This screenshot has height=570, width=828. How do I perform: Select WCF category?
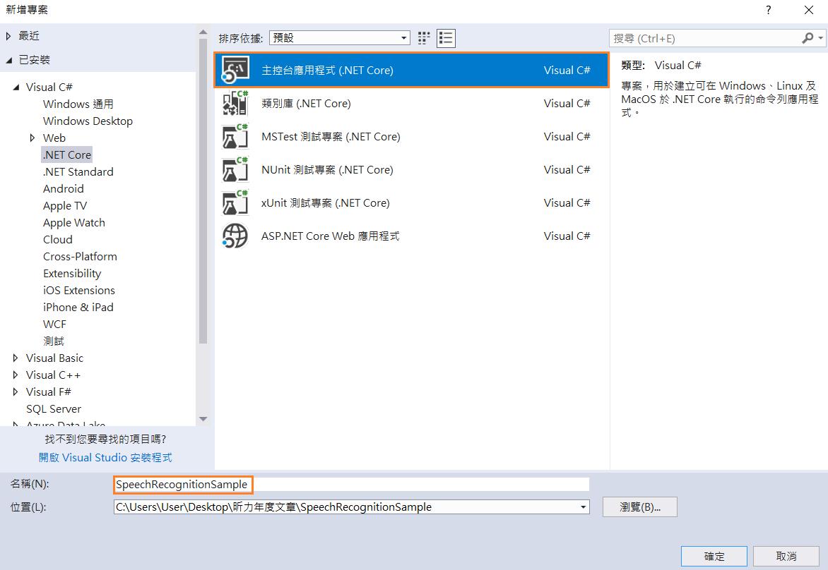[x=54, y=325]
